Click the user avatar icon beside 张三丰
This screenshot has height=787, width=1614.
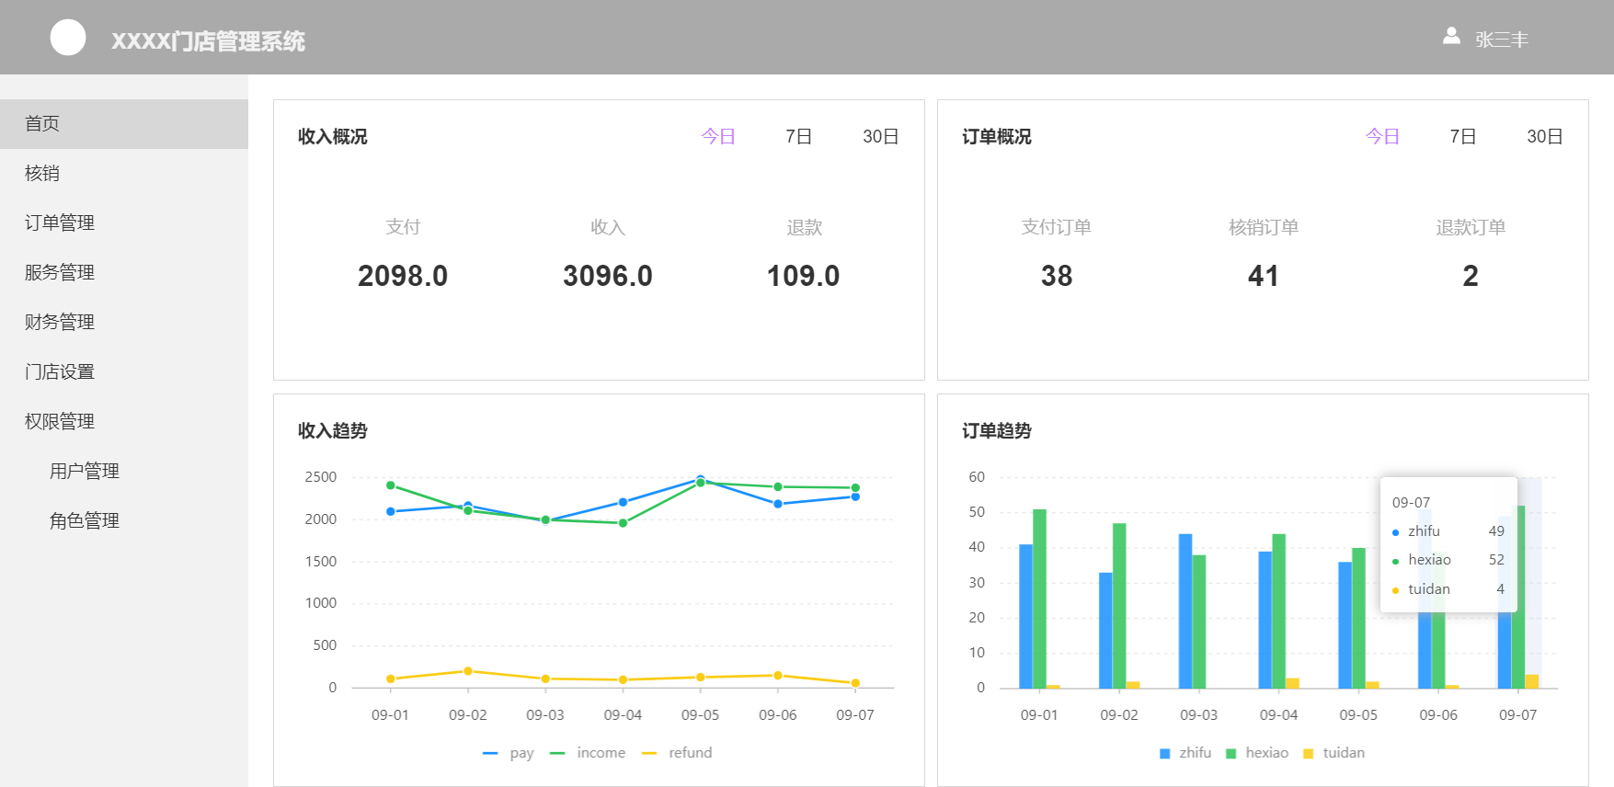tap(1451, 36)
